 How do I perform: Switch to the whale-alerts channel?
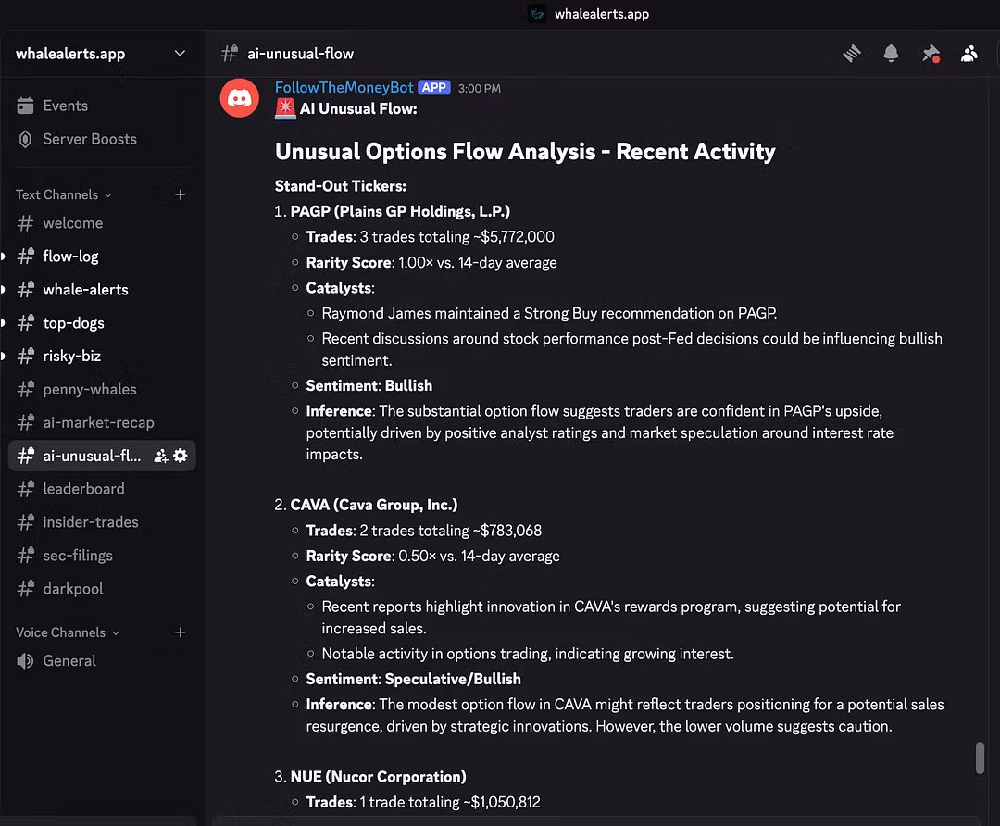[85, 290]
